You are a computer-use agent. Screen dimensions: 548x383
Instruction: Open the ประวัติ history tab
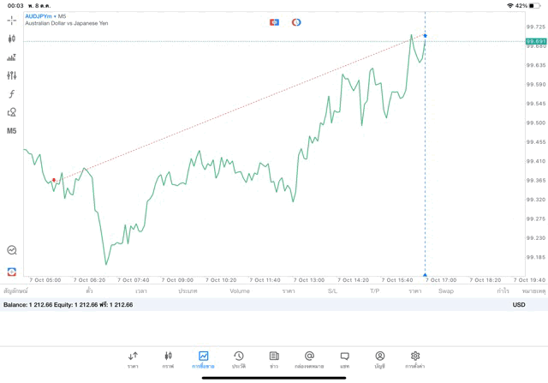[238, 359]
